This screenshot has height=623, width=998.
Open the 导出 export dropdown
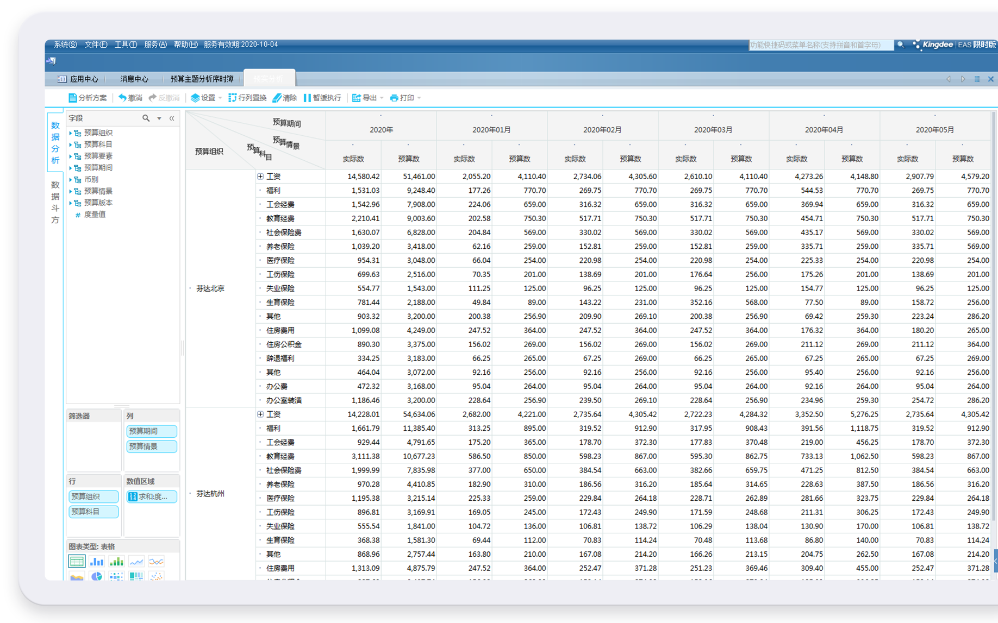coord(382,98)
